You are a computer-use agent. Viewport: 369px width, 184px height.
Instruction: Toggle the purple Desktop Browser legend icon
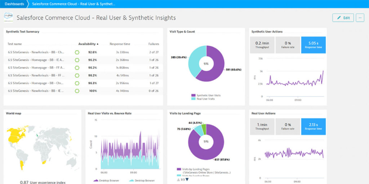coord(96,180)
